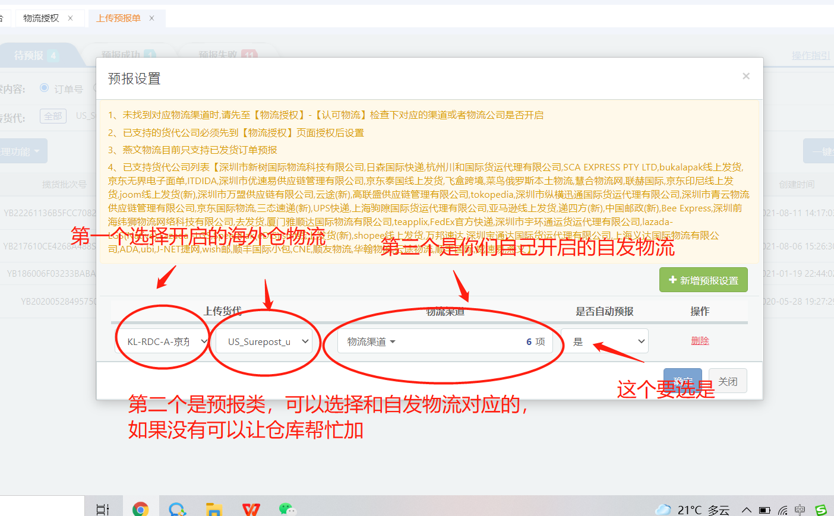Click the 全部 filter button
Screen dimensions: 834x516
(x=53, y=116)
